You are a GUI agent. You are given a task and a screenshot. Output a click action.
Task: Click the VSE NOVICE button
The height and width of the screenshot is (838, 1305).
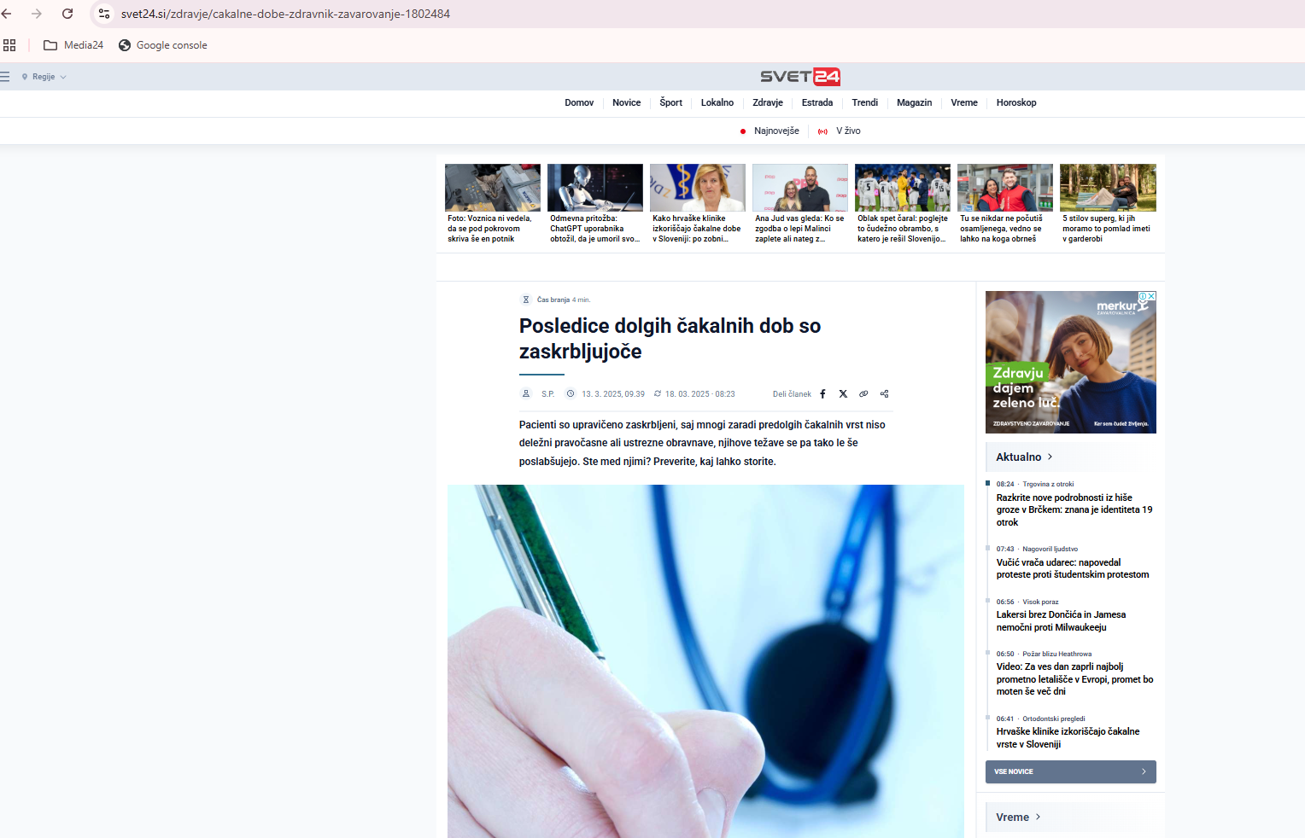(1070, 771)
